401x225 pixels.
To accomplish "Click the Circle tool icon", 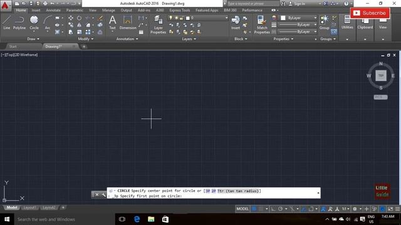I will click(x=34, y=20).
